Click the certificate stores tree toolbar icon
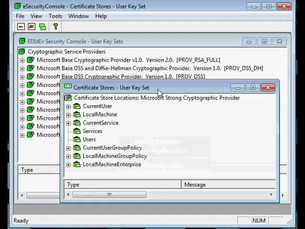Image resolution: width=305 pixels, height=229 pixels. click(42, 27)
